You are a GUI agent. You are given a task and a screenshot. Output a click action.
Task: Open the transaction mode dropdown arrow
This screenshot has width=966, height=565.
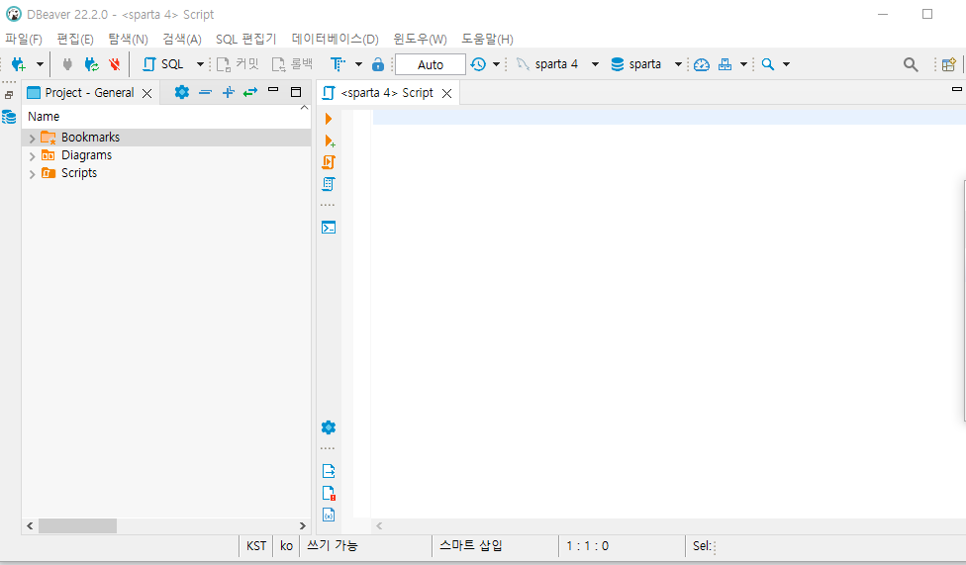click(358, 64)
